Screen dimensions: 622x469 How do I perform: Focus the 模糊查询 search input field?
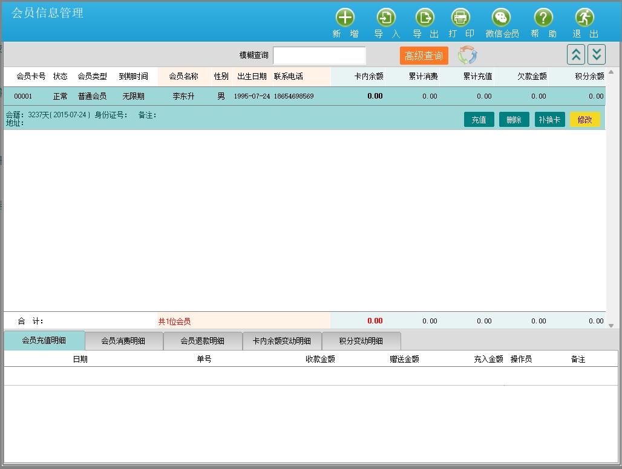click(319, 56)
